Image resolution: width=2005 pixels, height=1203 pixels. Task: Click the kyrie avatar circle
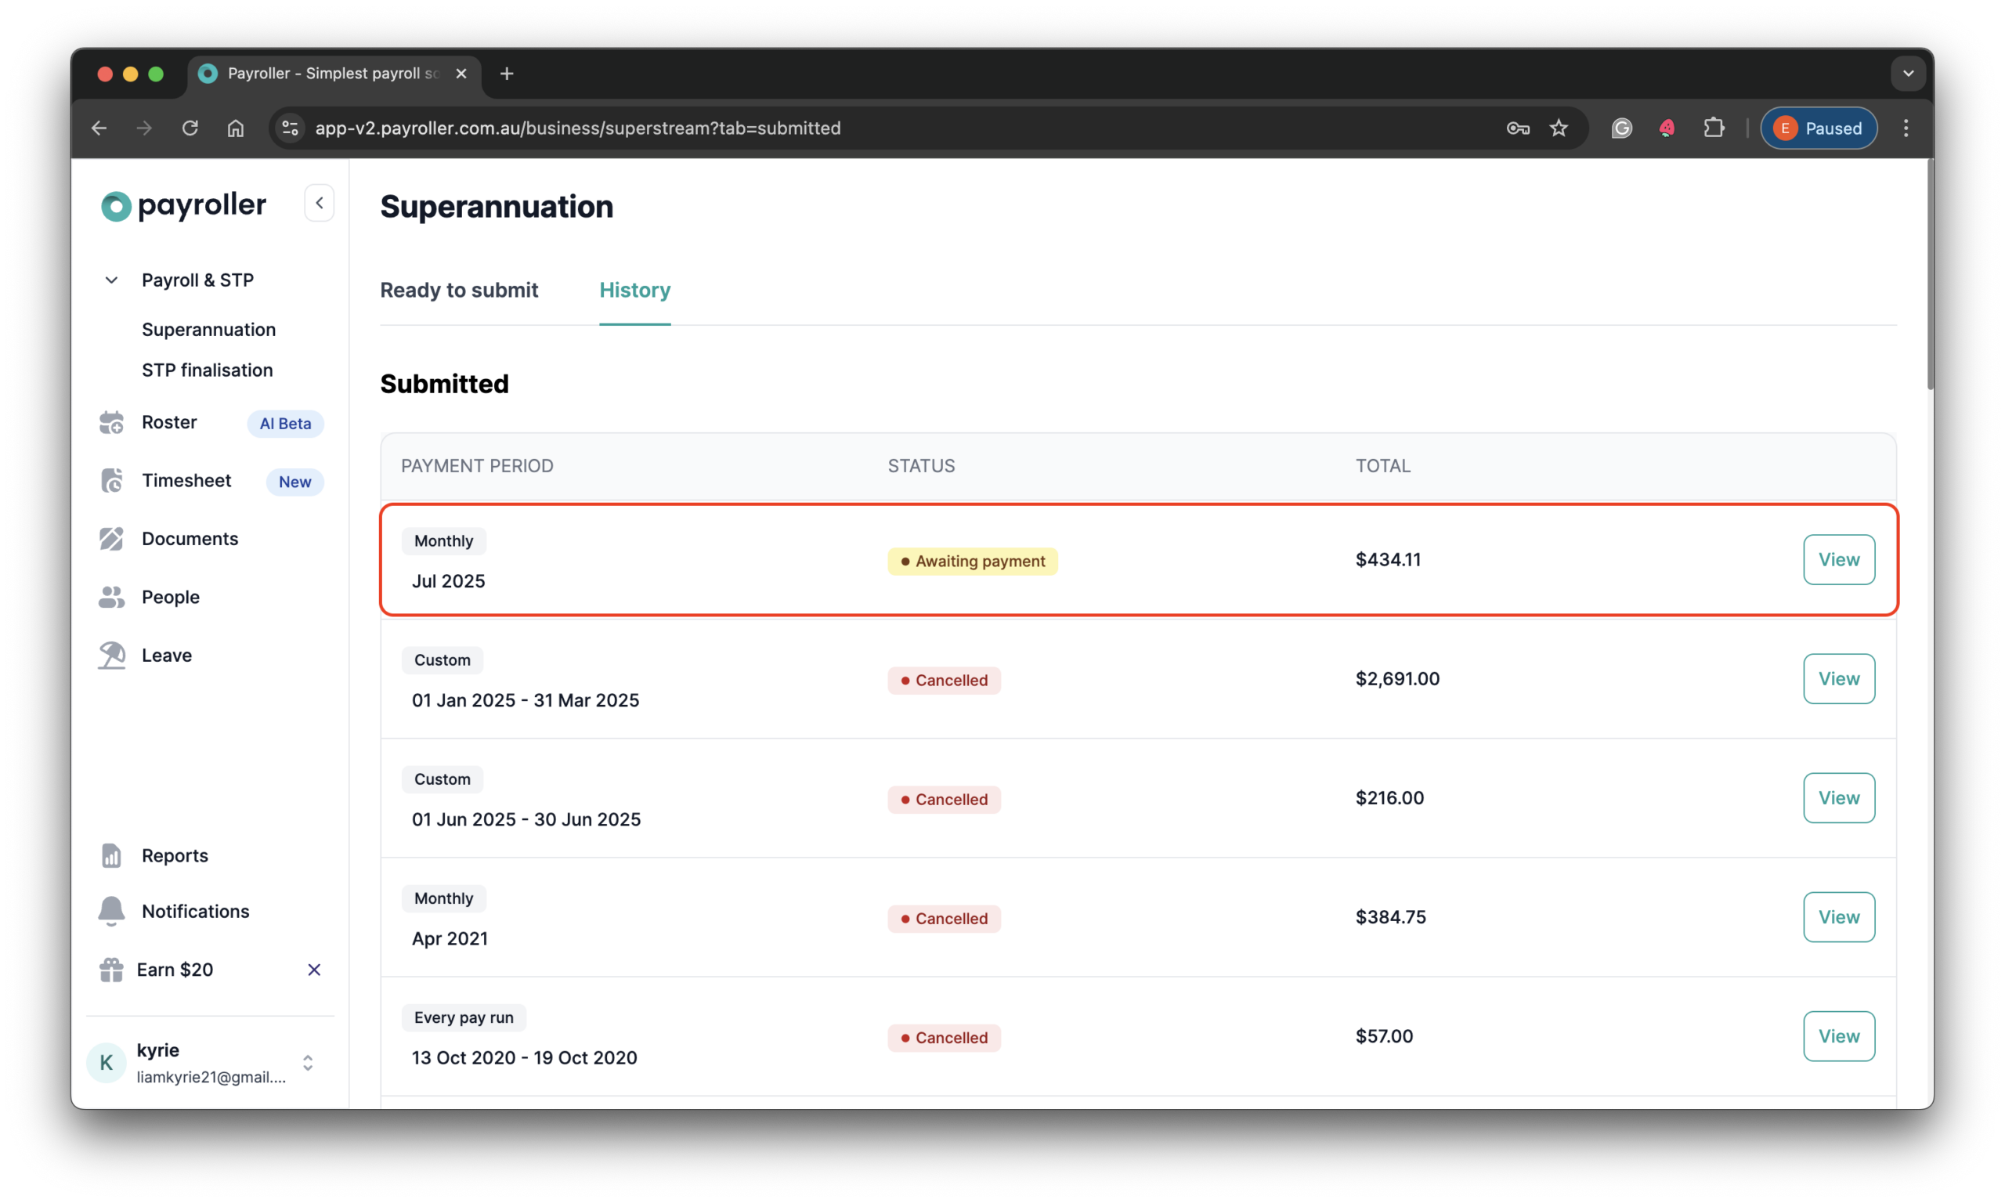coord(107,1063)
